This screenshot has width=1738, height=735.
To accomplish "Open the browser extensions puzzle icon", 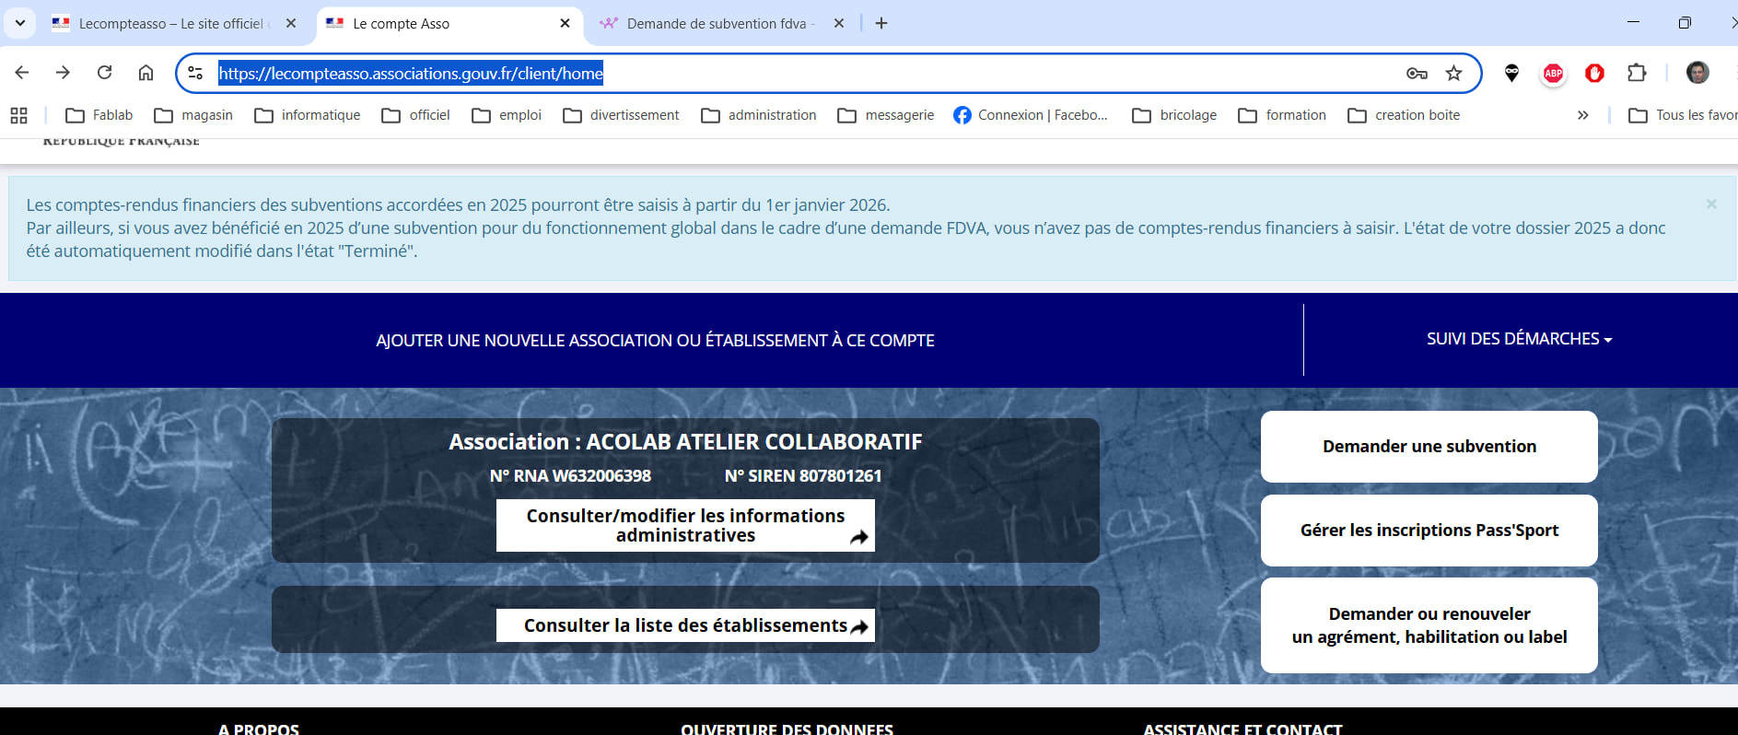I will [1637, 73].
